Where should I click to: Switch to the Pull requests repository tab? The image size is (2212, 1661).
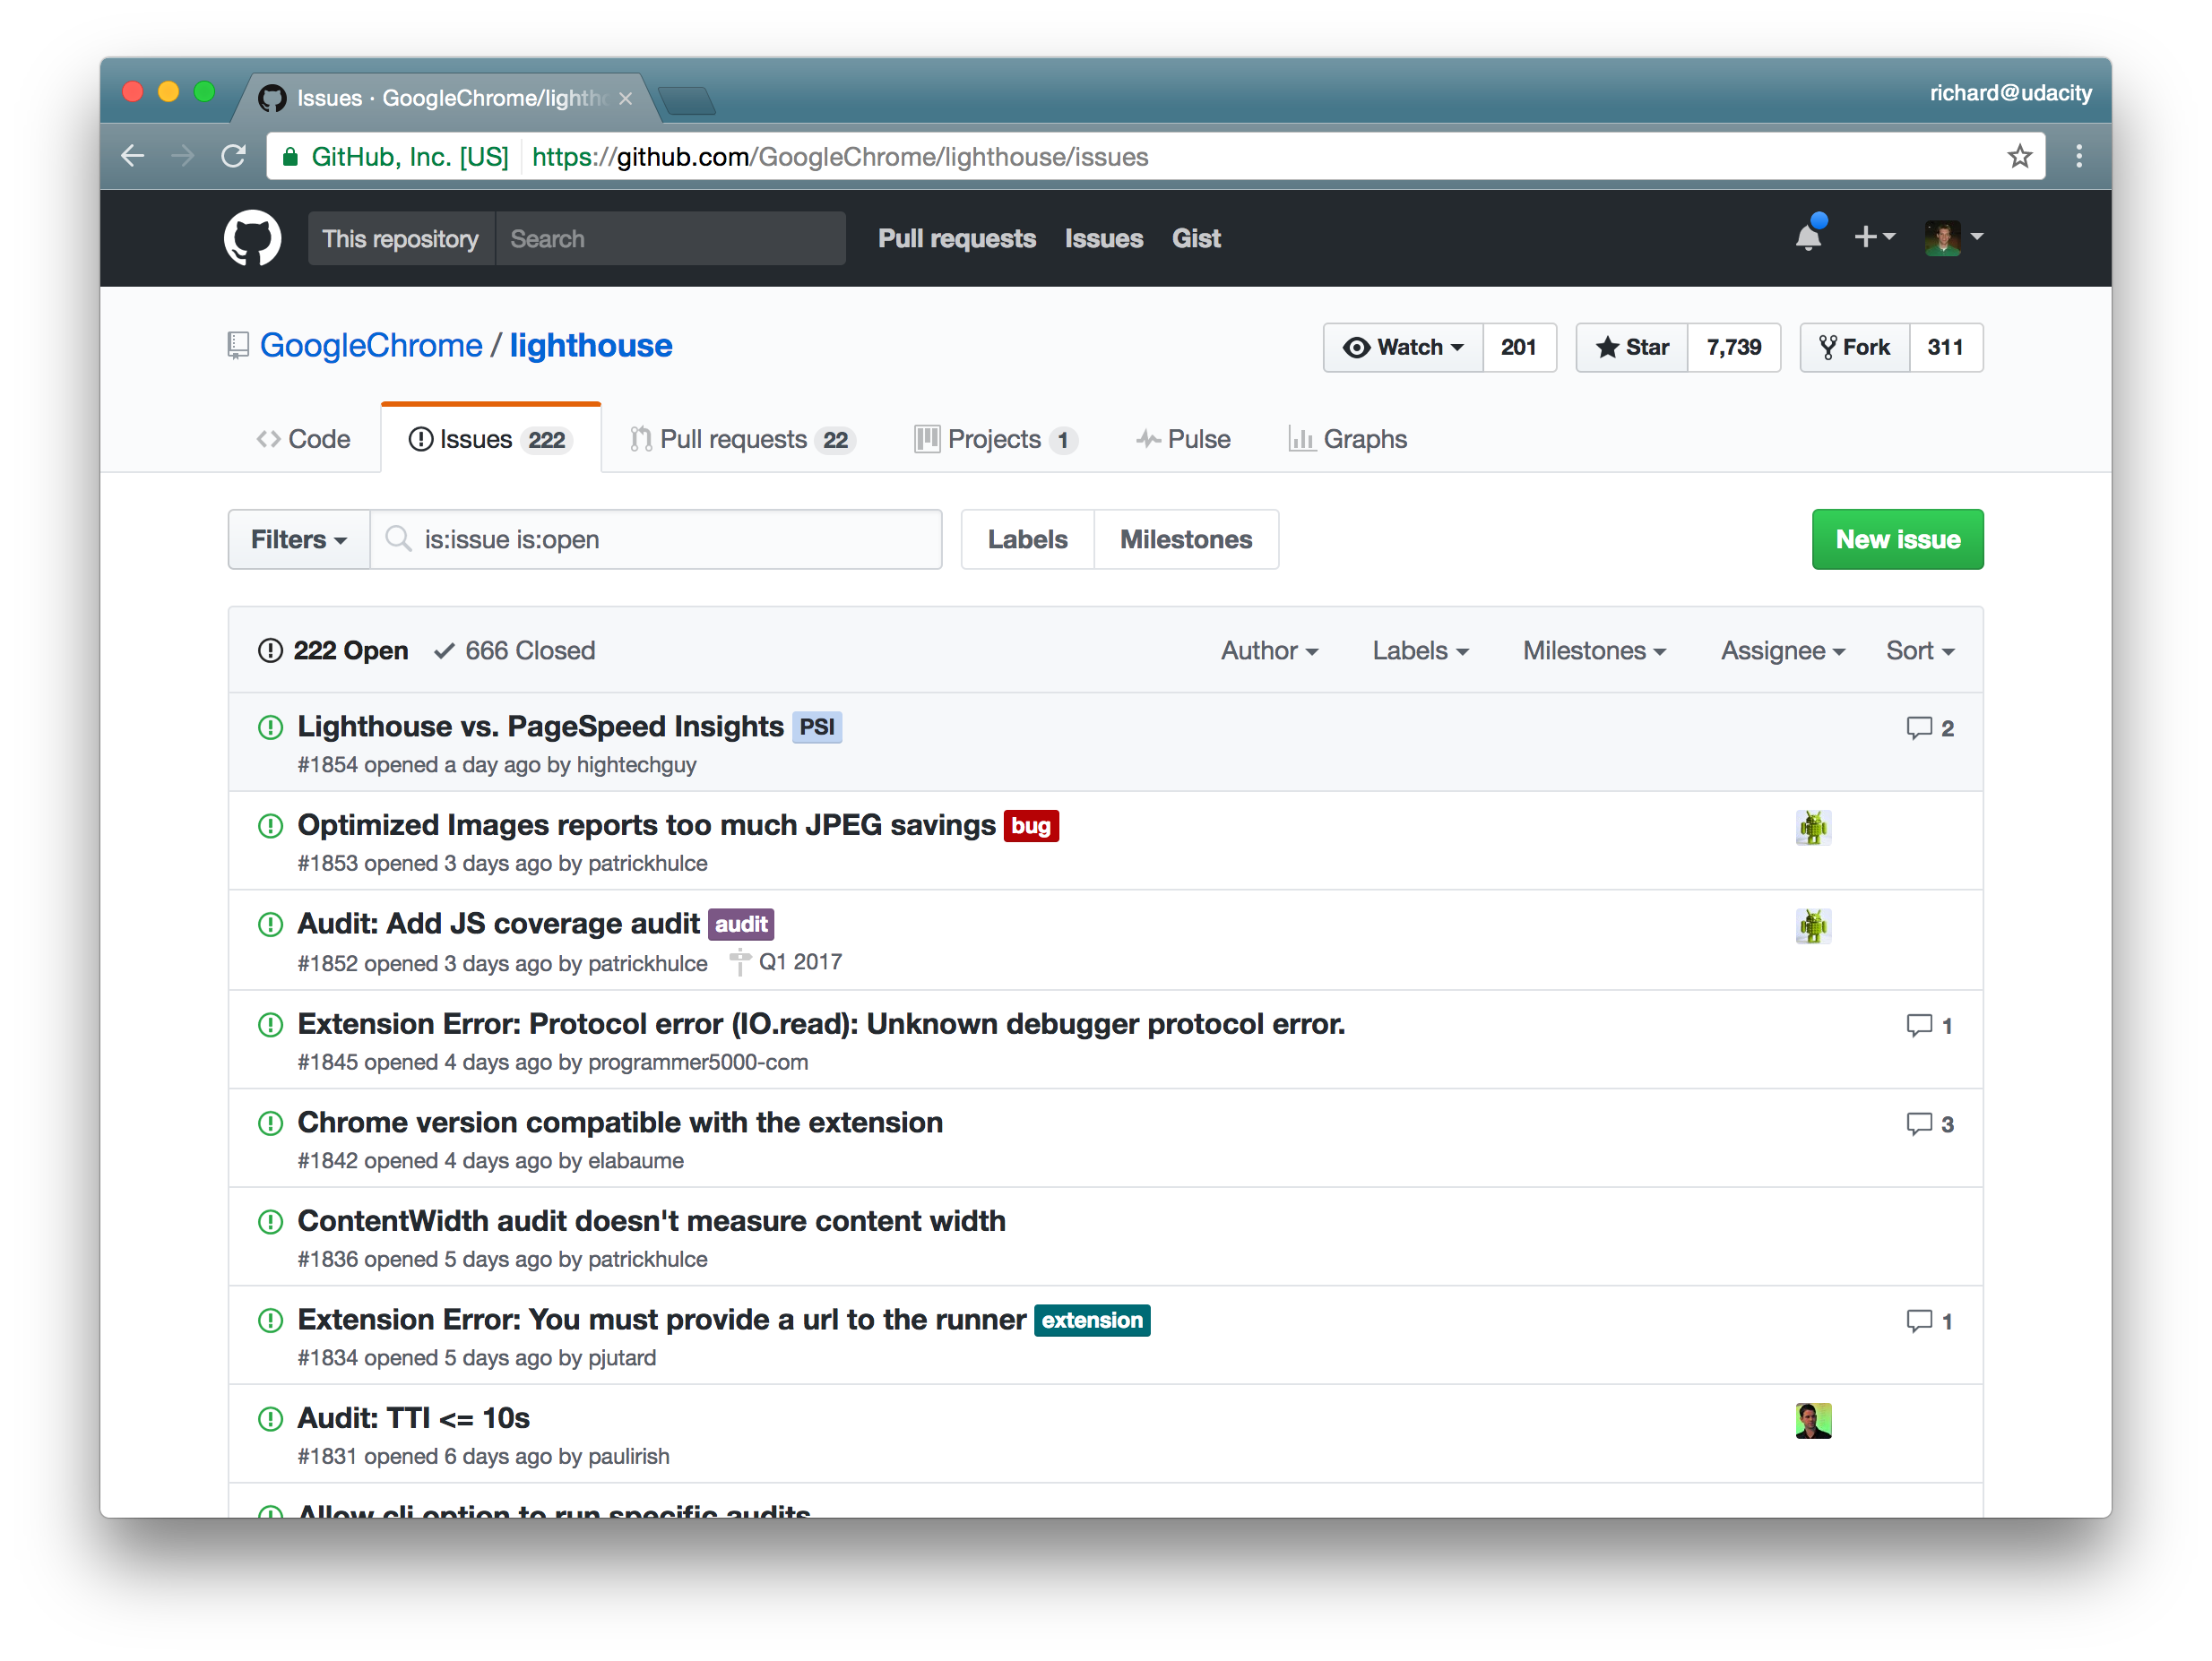742,440
